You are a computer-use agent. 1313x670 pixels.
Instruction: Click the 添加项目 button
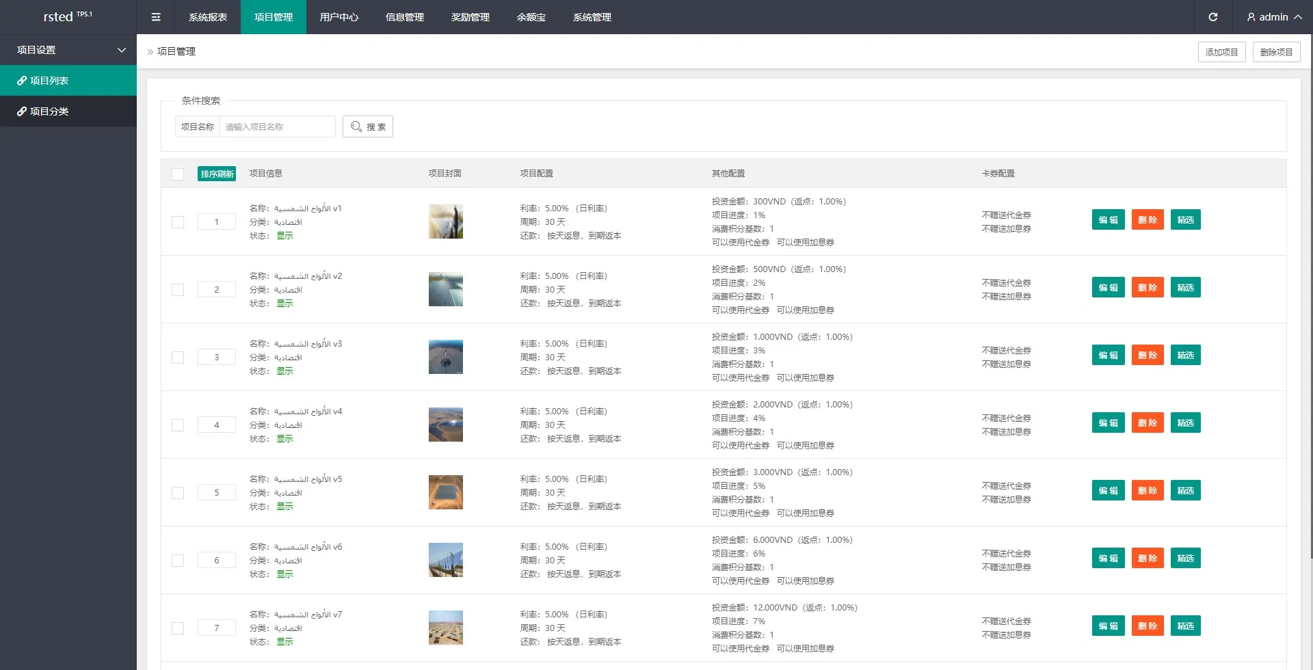point(1221,52)
